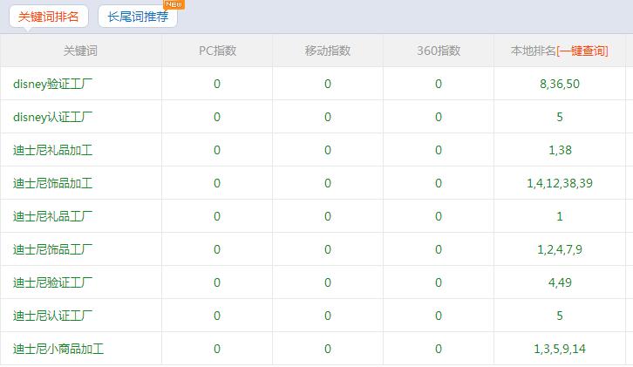Viewport: 633px width, 367px height.
Task: Click ranking value 8,36,50
Action: coord(560,84)
